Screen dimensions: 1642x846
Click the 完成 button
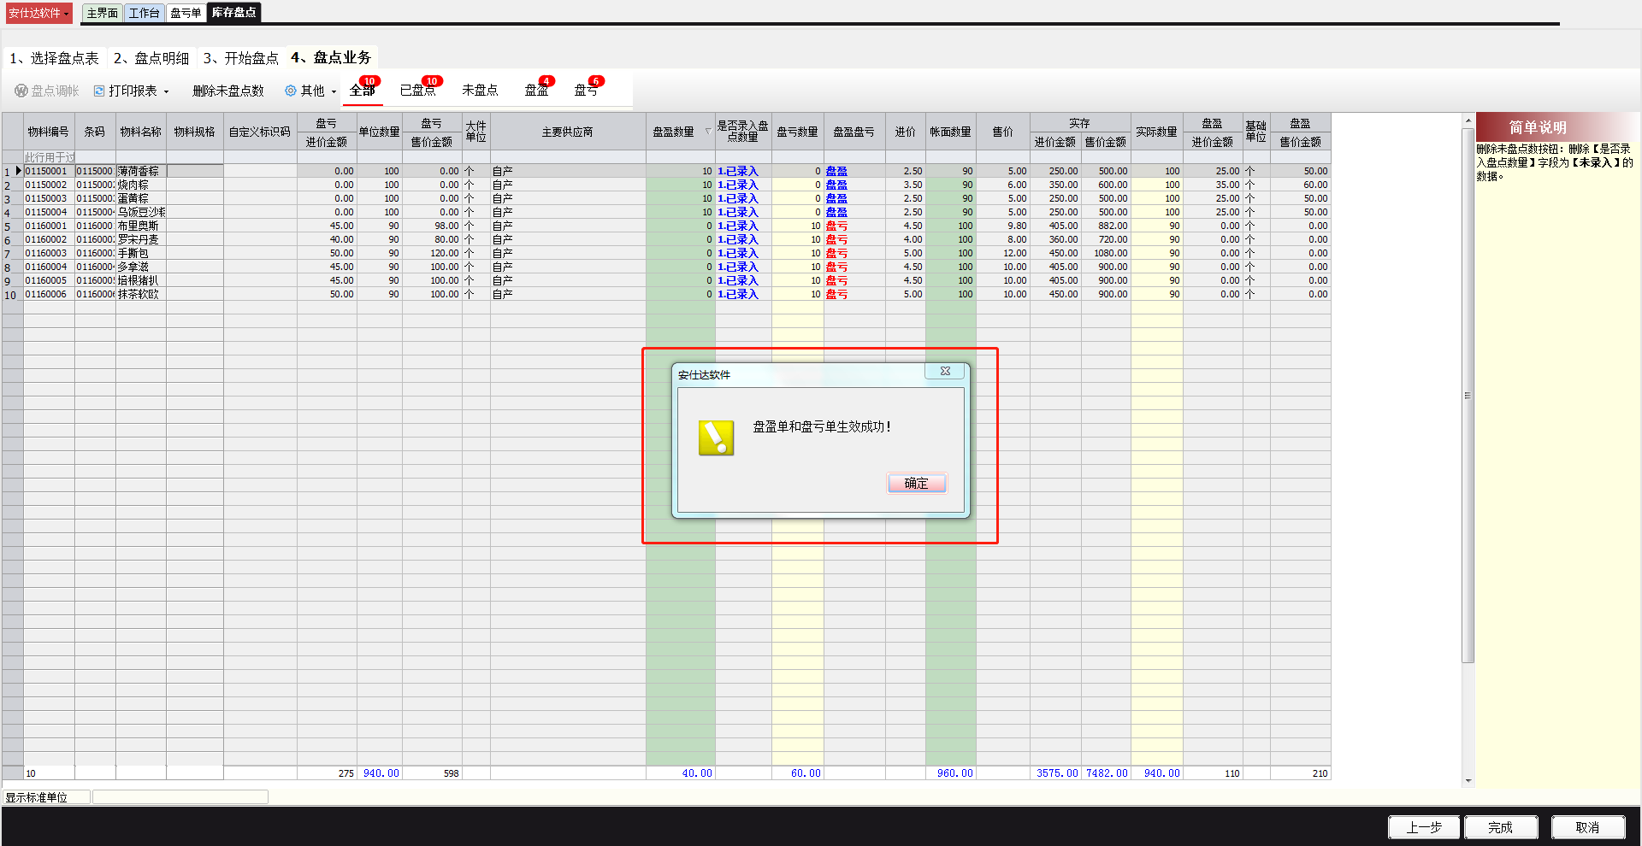point(1500,827)
